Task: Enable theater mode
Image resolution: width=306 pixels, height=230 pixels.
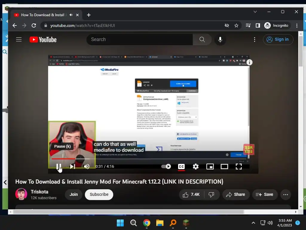Action: pos(224,167)
